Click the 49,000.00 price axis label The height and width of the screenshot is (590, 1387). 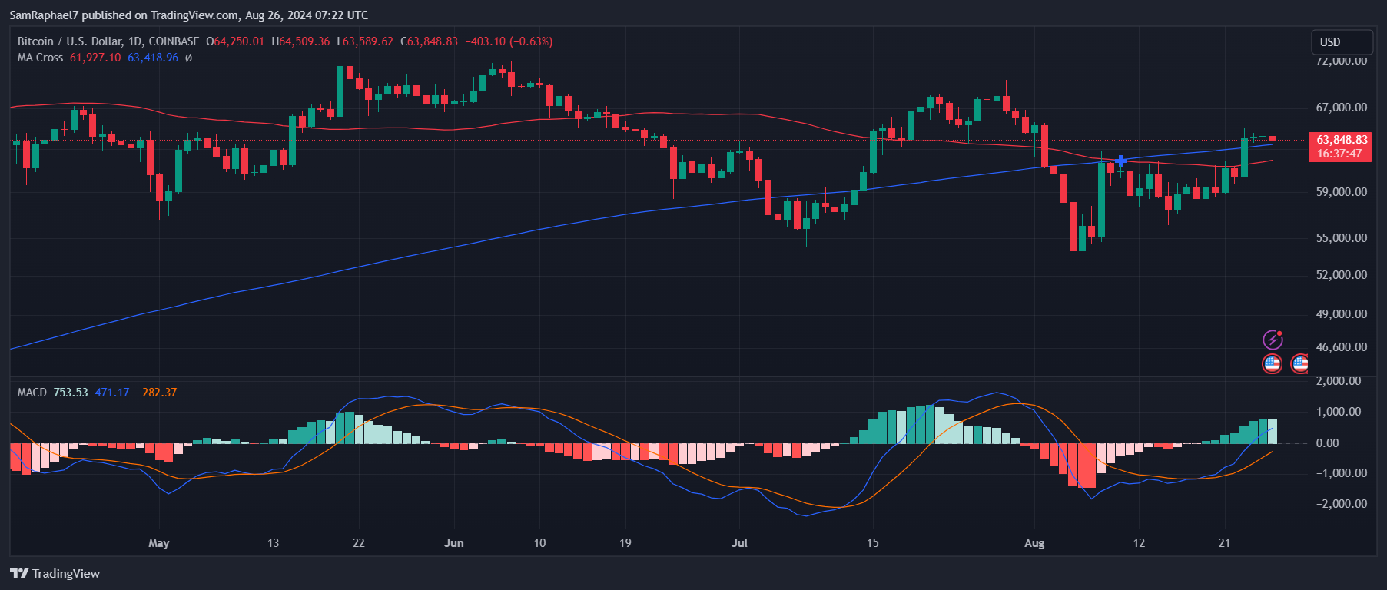click(1342, 314)
